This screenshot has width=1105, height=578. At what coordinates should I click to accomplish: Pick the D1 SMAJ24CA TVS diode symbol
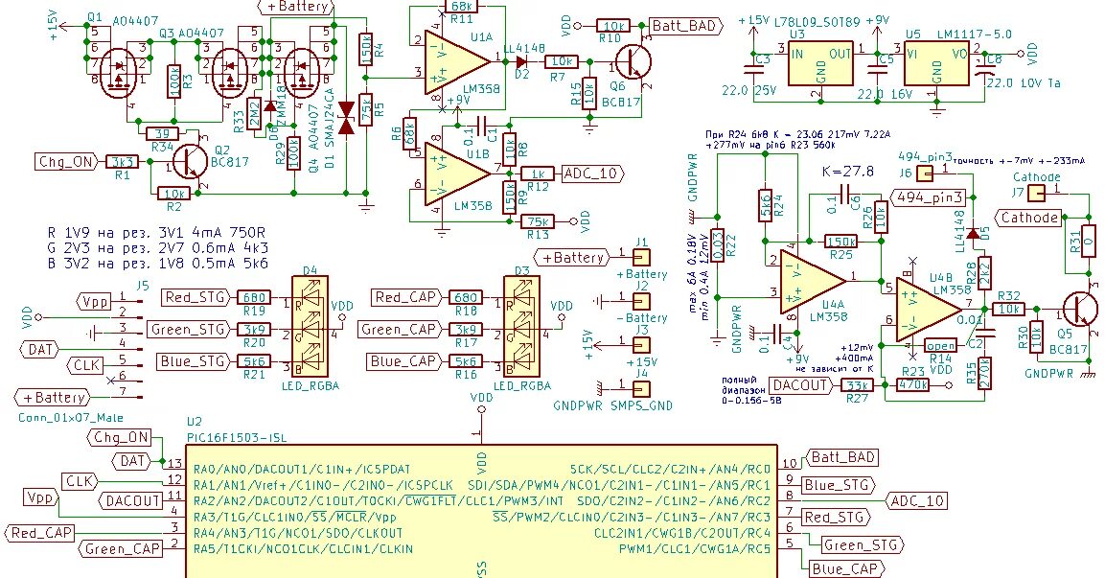[345, 118]
